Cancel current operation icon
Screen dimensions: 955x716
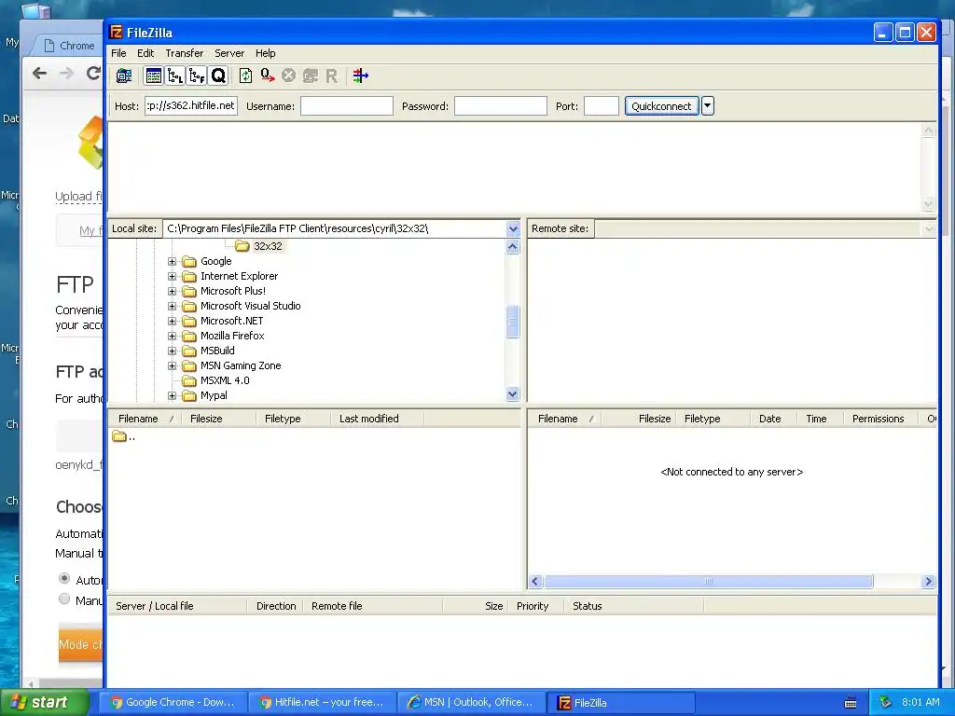[289, 76]
